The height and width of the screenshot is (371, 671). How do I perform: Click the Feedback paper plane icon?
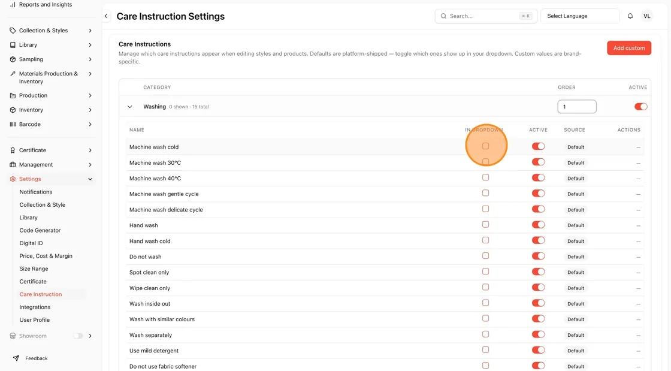pyautogui.click(x=16, y=358)
